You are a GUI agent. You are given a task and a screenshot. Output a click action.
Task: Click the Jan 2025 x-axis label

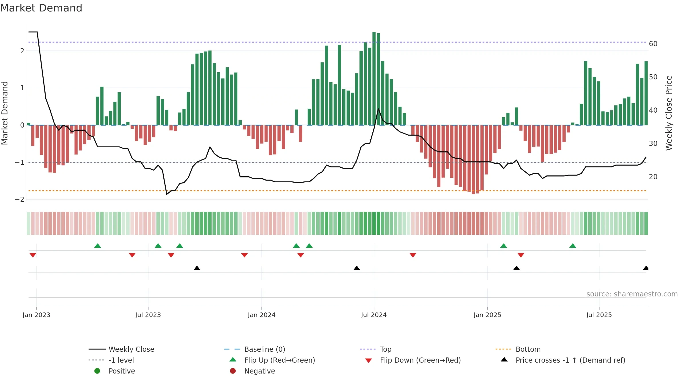pyautogui.click(x=488, y=315)
